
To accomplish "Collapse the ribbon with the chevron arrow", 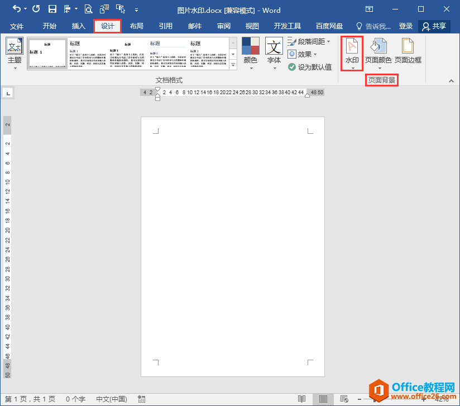I will [x=451, y=81].
